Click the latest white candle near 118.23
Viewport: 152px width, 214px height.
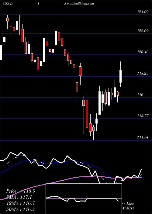point(120,76)
